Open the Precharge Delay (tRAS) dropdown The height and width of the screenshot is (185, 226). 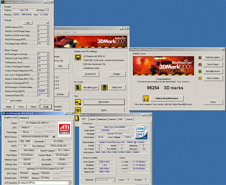pyautogui.click(x=47, y=43)
